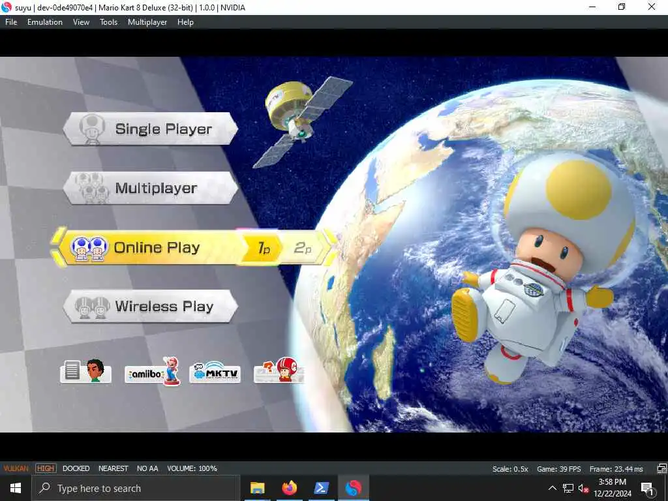Open the amiibo icon button
Screen dimensions: 668x501
pos(152,371)
